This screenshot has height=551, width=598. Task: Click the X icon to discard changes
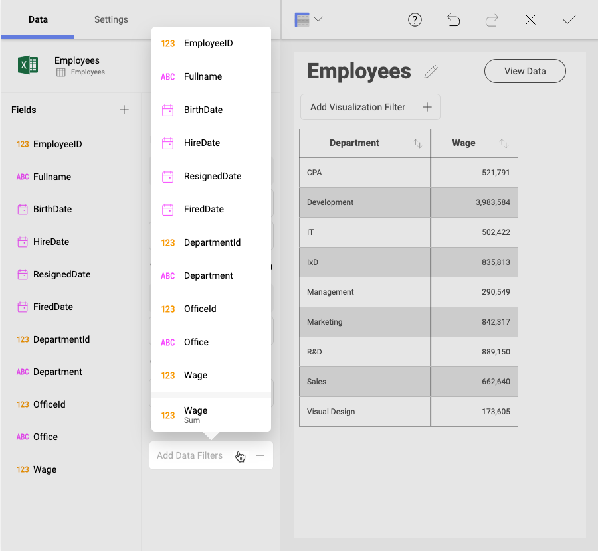pyautogui.click(x=530, y=20)
